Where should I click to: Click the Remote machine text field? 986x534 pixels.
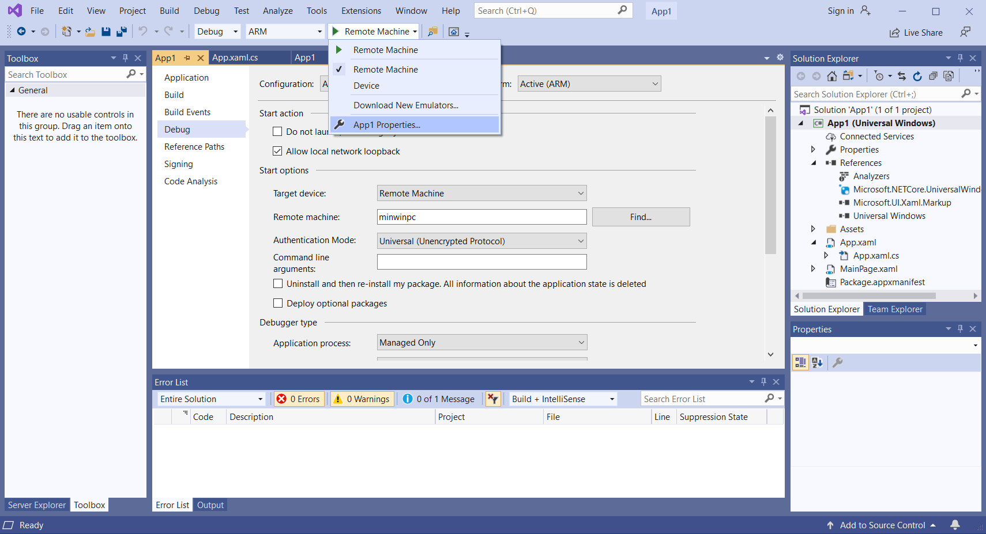point(482,217)
